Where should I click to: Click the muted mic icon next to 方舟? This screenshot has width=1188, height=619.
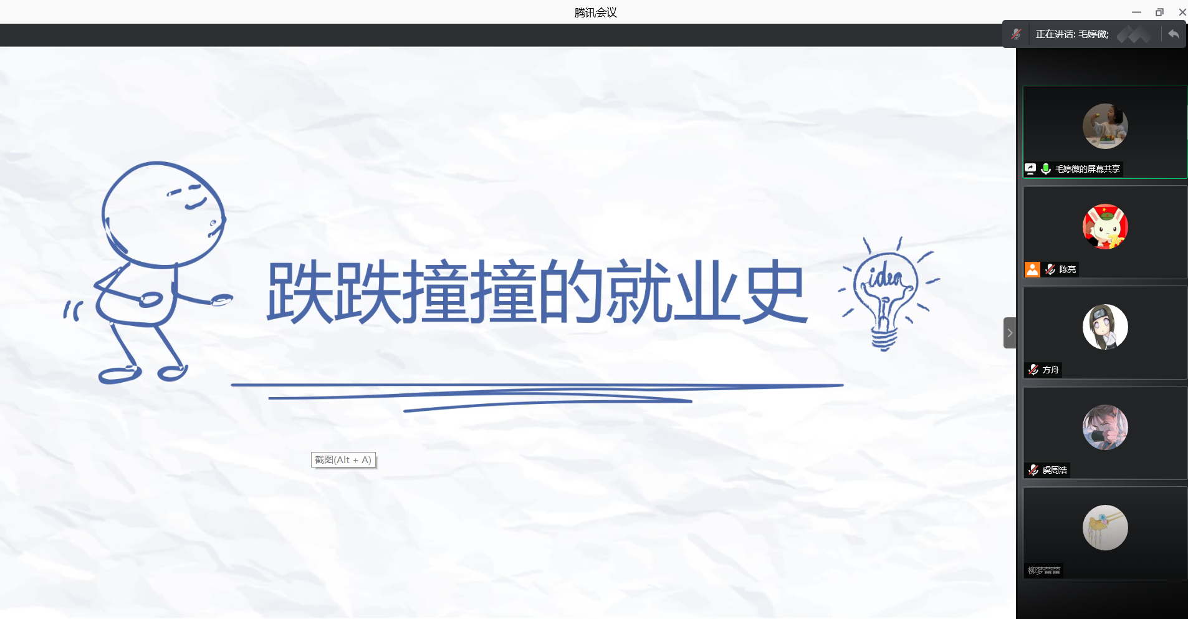(1033, 370)
